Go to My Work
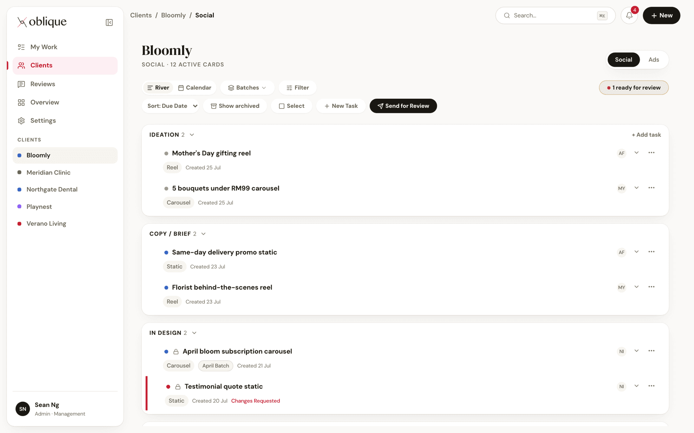 click(65, 47)
